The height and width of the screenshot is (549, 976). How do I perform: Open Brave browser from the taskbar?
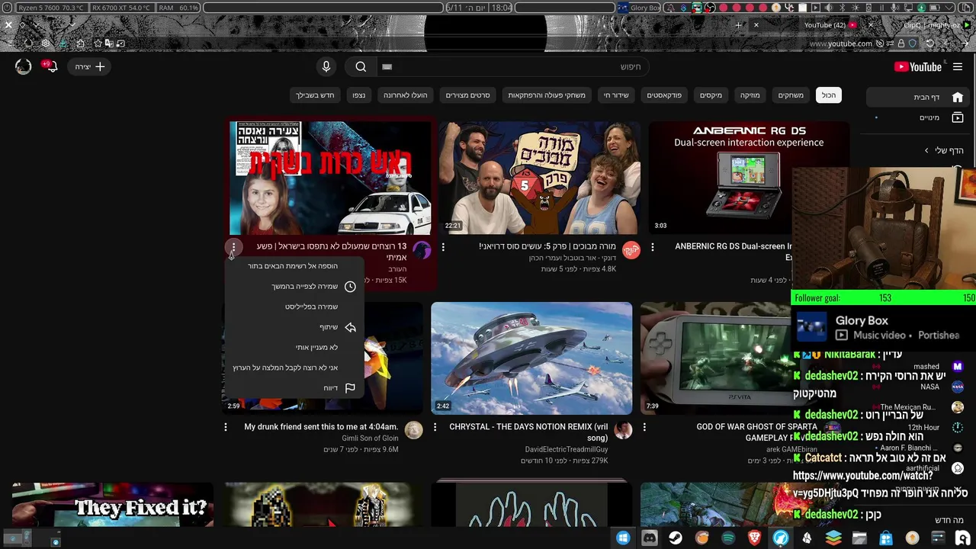click(x=754, y=538)
